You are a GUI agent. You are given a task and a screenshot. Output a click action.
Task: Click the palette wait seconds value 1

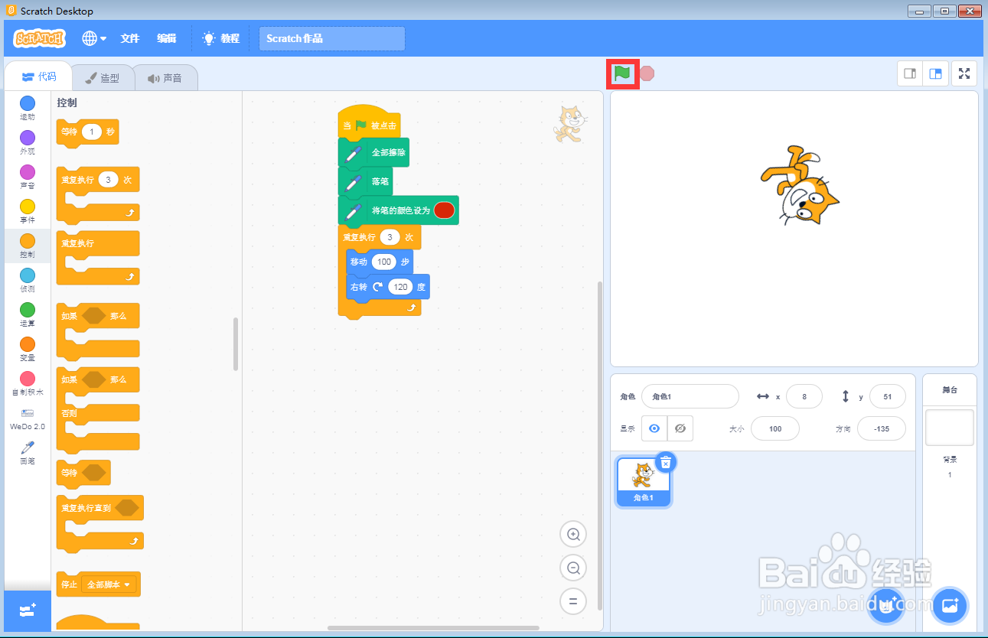[x=92, y=132]
